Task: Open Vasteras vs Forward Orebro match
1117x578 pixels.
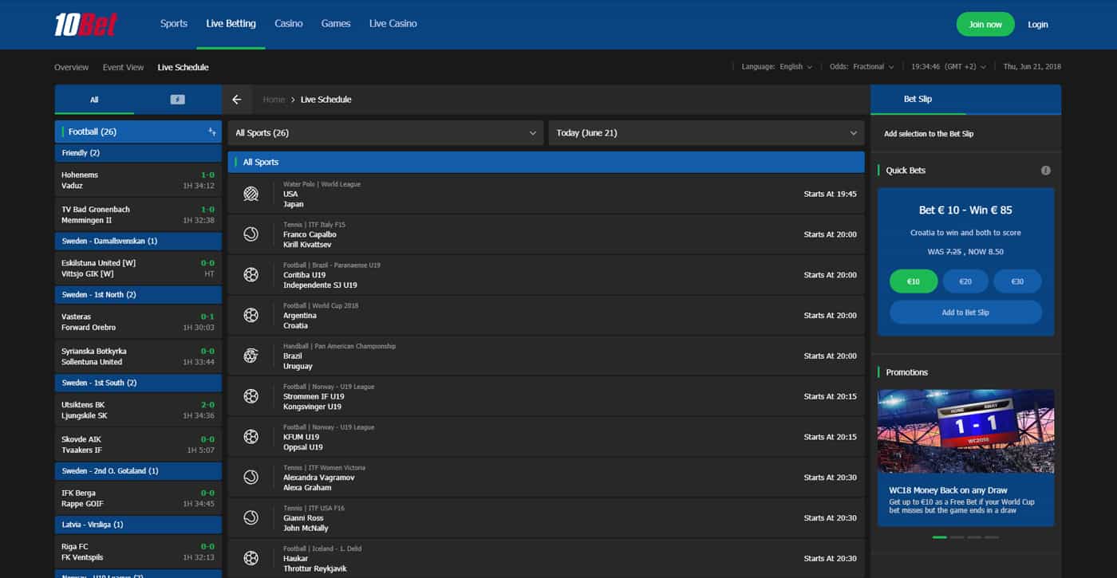Action: pos(138,322)
